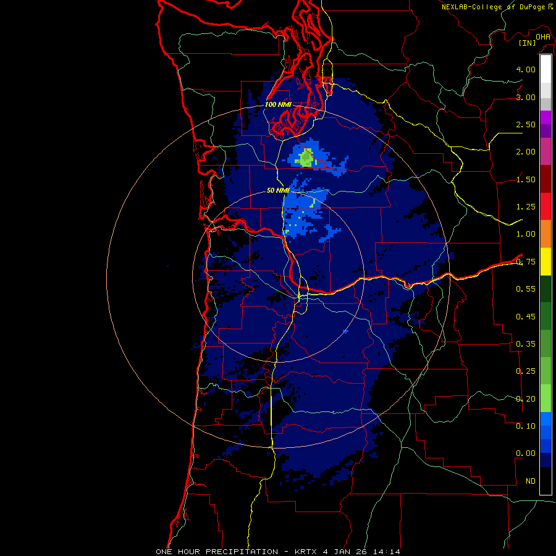Click the KRTX radar site identifier
Screen dimensions: 556x556
click(x=306, y=552)
